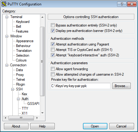The width and height of the screenshot is (138, 132).
Task: Collapse the SSH tree node
Action: click(13, 89)
